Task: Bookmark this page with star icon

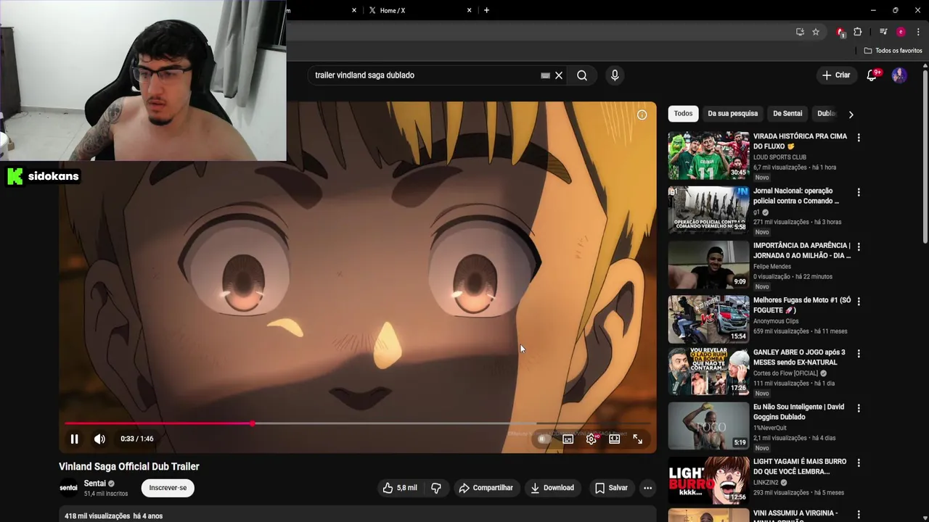Action: point(816,32)
